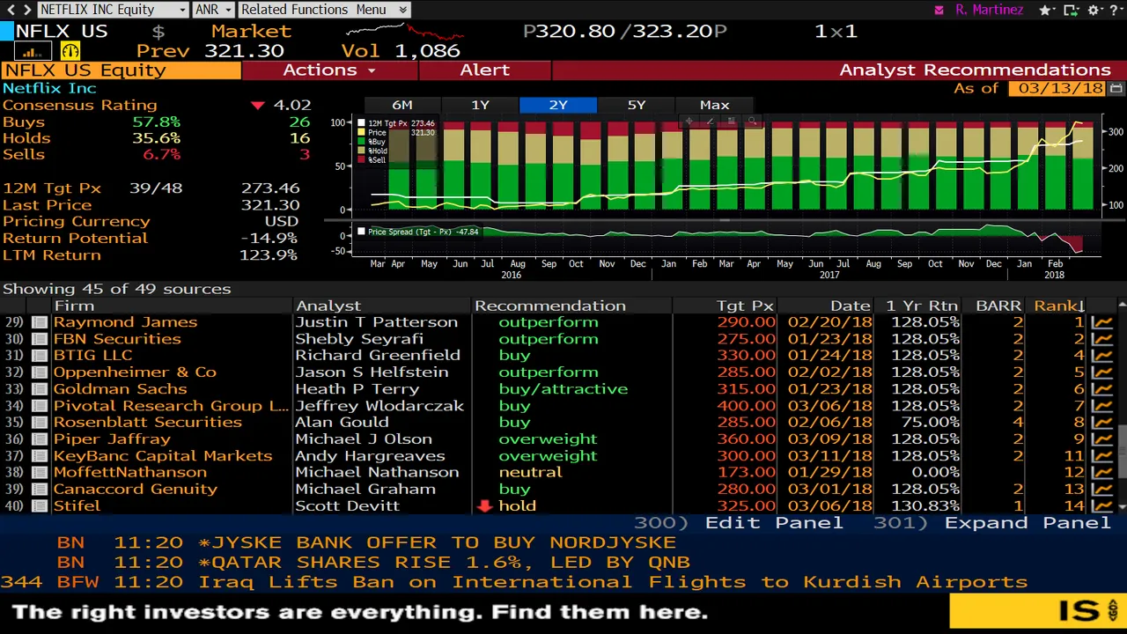Switch the chart to the Max range

point(714,105)
